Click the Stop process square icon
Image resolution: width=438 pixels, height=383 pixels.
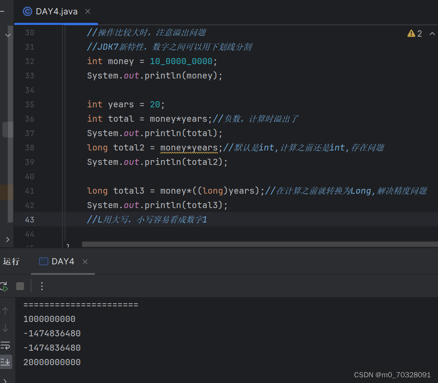(x=19, y=286)
